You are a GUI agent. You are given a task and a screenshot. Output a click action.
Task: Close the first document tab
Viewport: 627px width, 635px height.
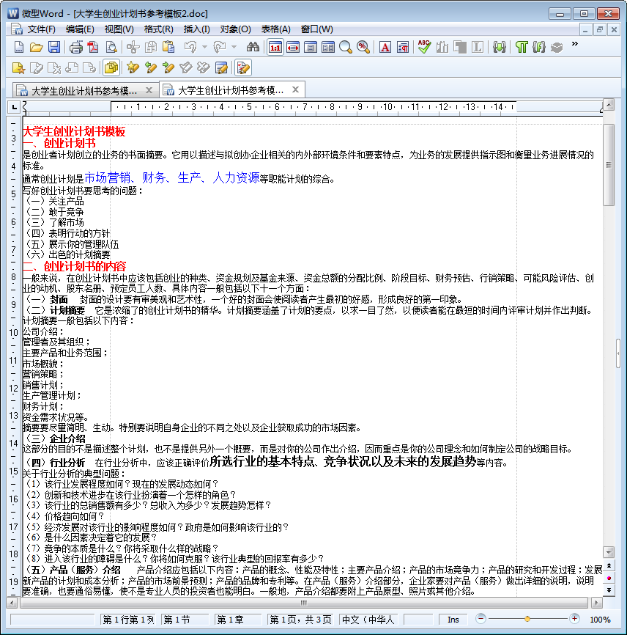[149, 90]
